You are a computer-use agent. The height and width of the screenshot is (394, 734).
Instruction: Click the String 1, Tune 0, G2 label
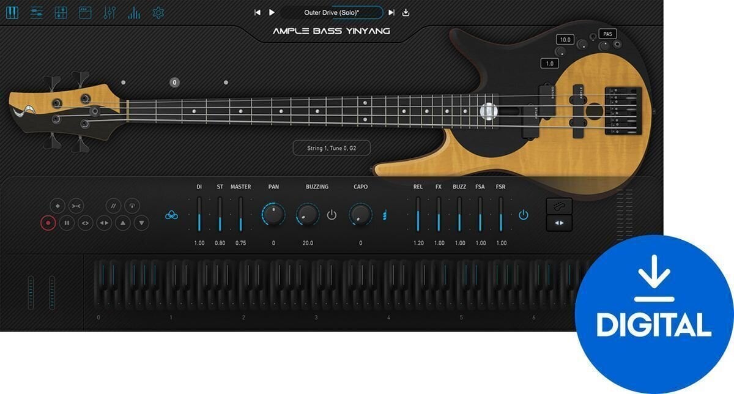(331, 147)
